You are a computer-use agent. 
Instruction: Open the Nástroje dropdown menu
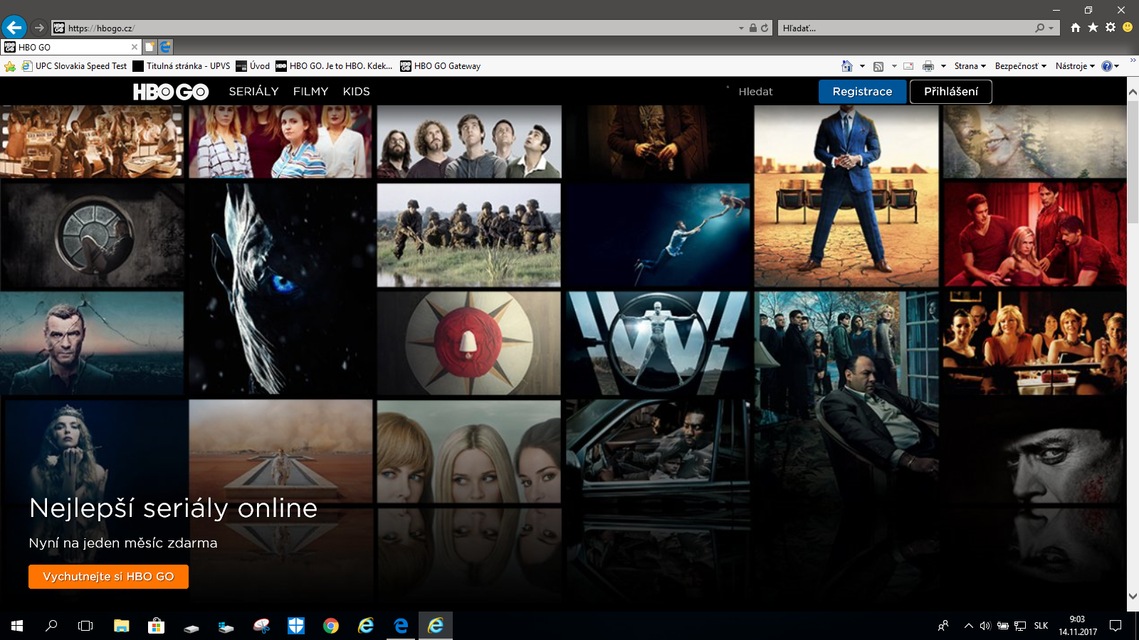pyautogui.click(x=1075, y=66)
